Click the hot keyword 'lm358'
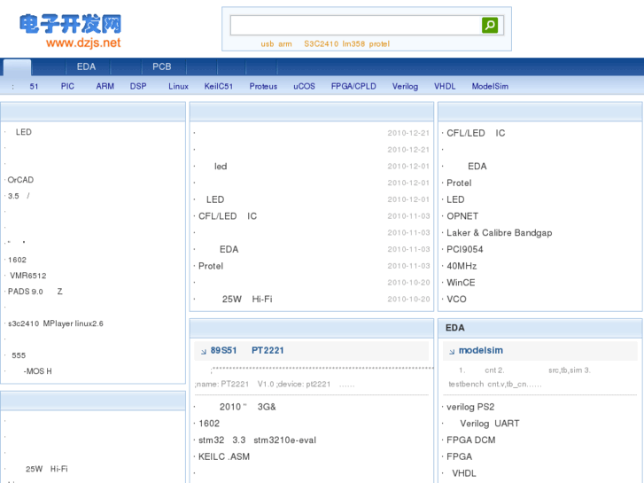Viewport: 644px width, 483px height. pos(353,44)
